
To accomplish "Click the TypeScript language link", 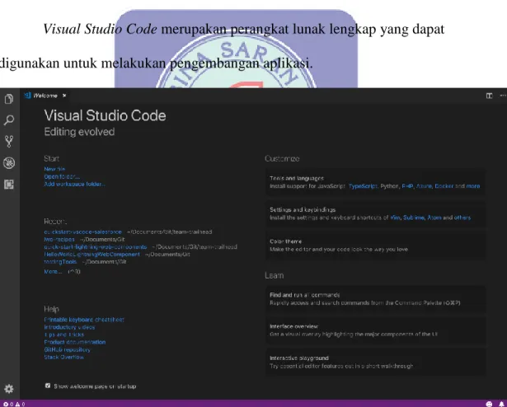I will coord(363,186).
